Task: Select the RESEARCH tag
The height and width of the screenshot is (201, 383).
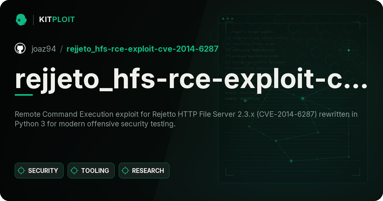Action: [x=144, y=171]
